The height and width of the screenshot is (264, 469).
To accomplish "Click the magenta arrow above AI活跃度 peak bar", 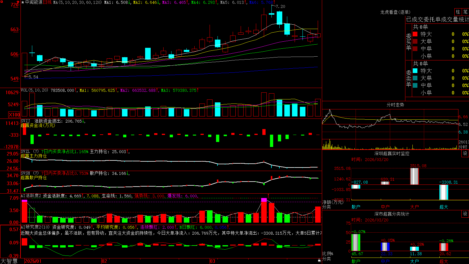I will [x=268, y=195].
